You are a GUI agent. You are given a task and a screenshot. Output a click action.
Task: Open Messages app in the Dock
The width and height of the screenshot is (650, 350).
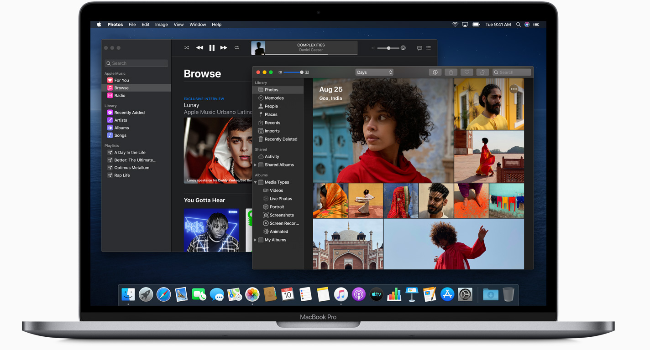point(217,295)
